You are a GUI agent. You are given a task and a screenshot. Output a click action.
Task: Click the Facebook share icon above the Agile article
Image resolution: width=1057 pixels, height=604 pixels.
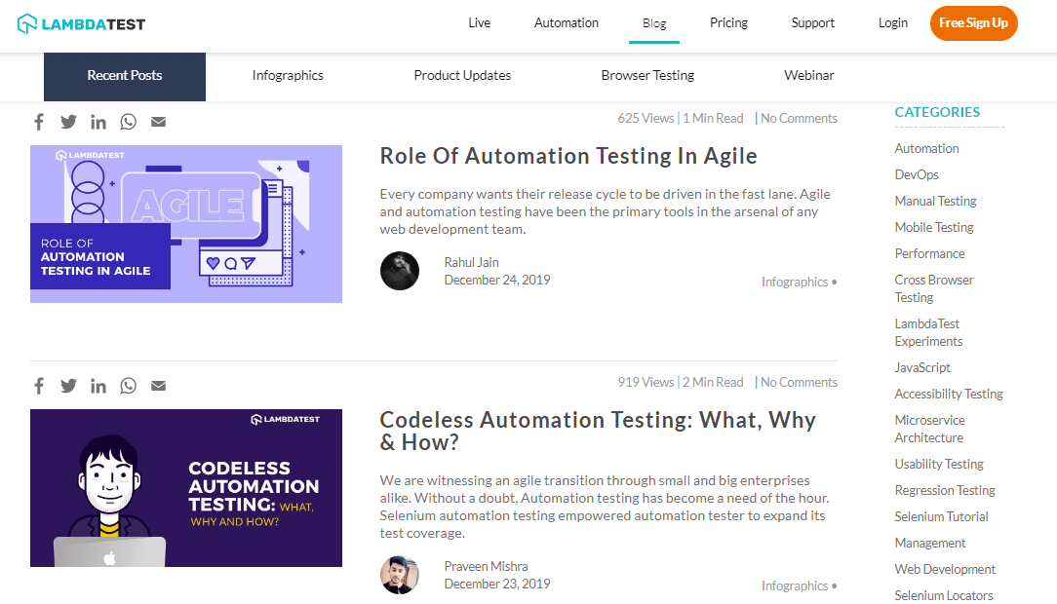click(x=39, y=121)
